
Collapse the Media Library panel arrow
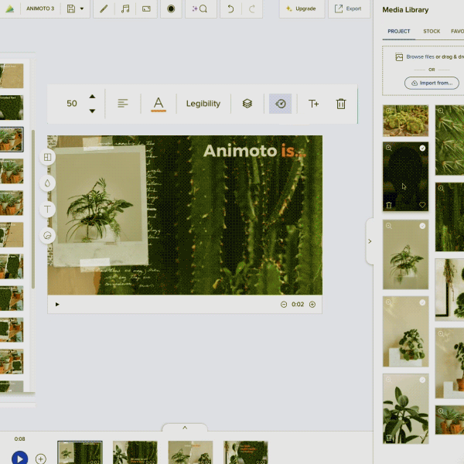pyautogui.click(x=370, y=241)
